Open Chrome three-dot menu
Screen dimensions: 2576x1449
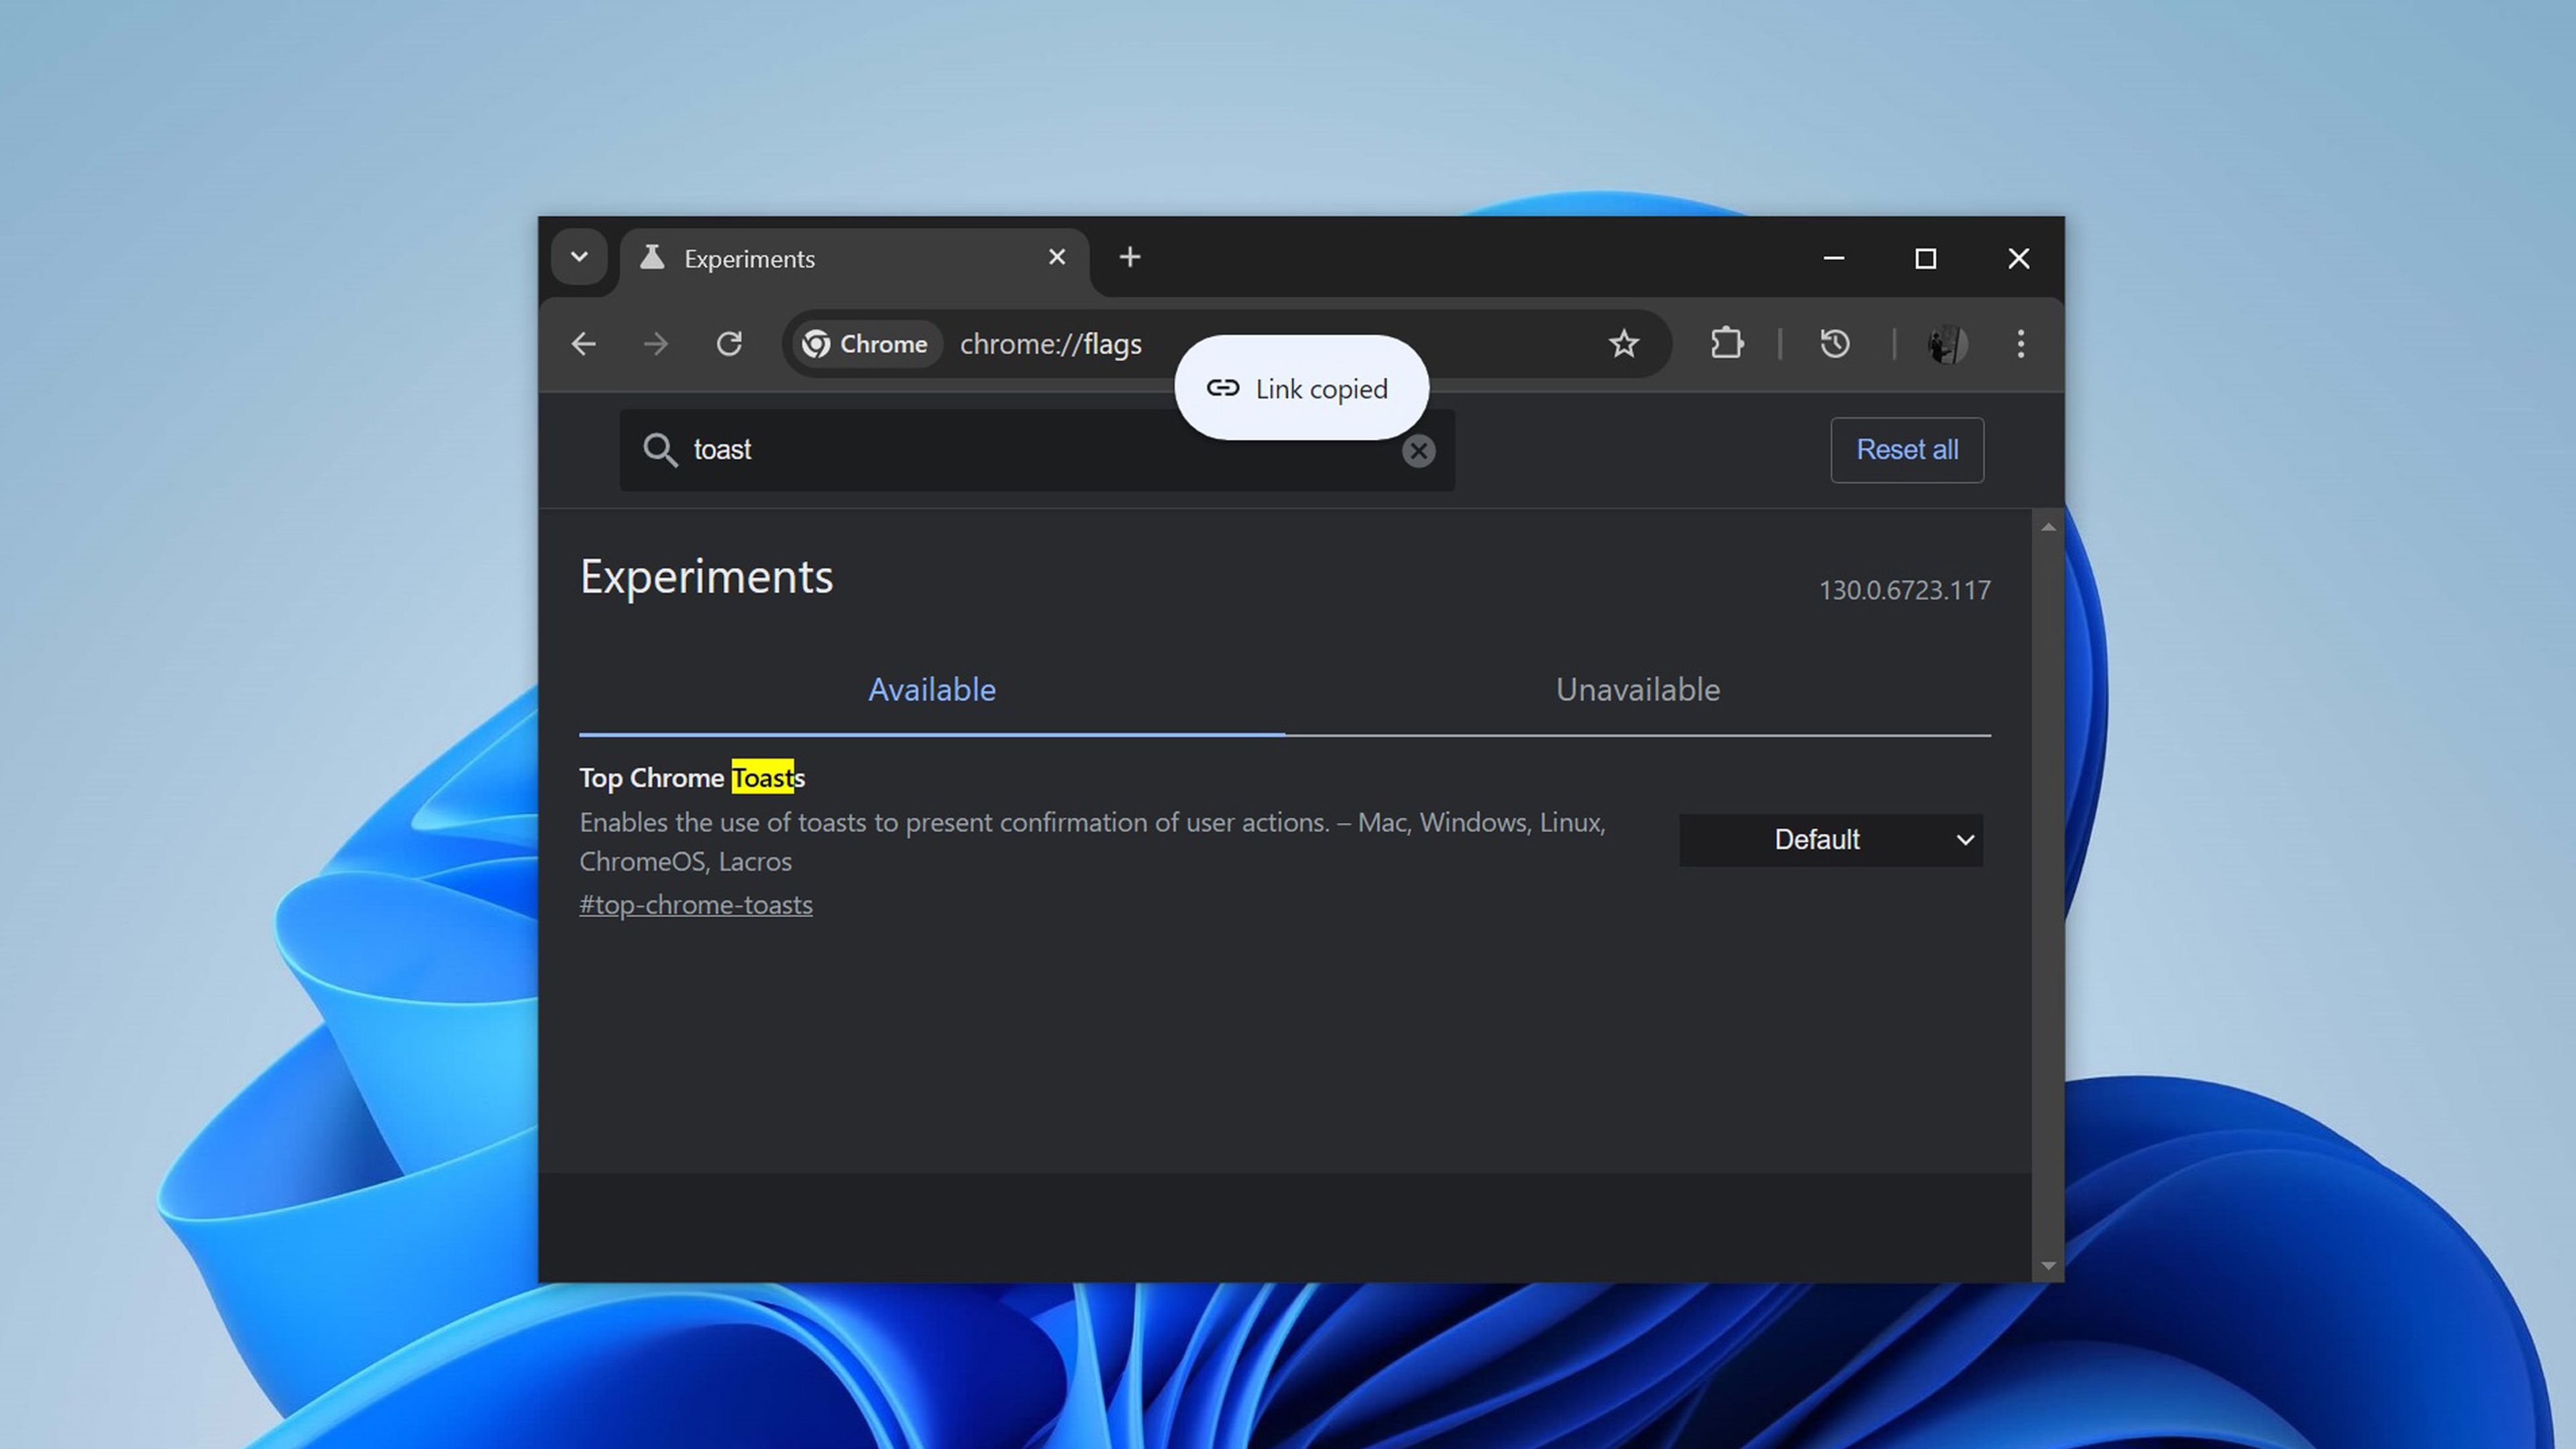tap(2021, 344)
